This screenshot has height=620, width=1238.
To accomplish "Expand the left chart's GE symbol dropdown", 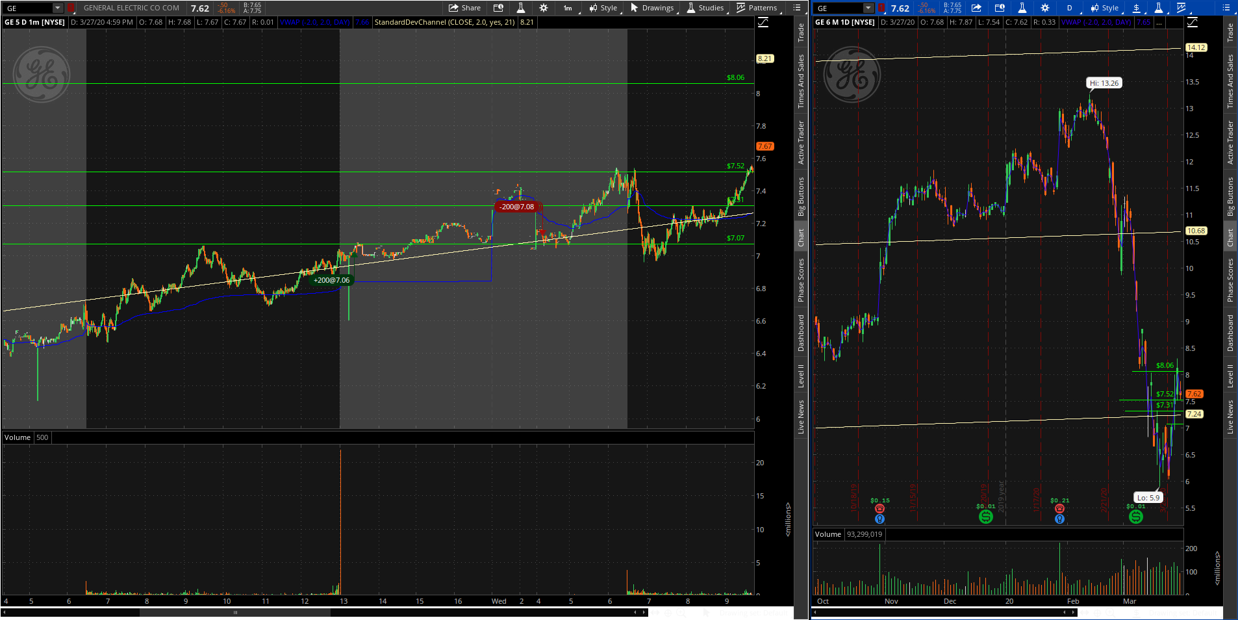I will (x=58, y=8).
